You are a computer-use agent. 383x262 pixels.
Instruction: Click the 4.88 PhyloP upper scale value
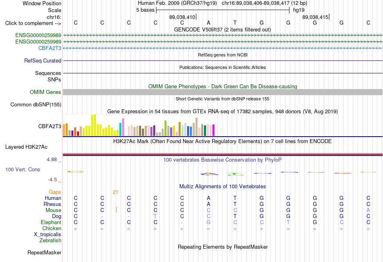coord(52,160)
